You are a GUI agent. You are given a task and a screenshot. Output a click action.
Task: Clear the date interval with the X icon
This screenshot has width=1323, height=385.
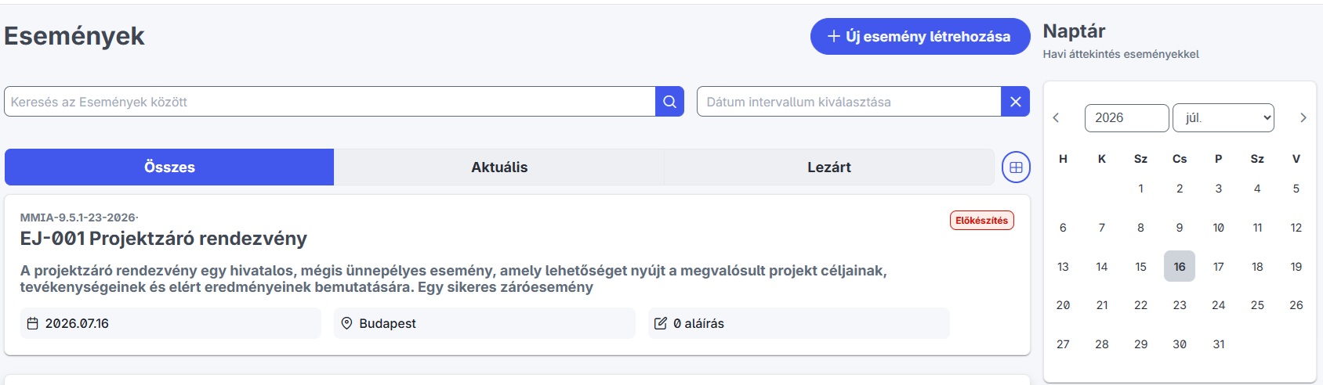point(1015,102)
